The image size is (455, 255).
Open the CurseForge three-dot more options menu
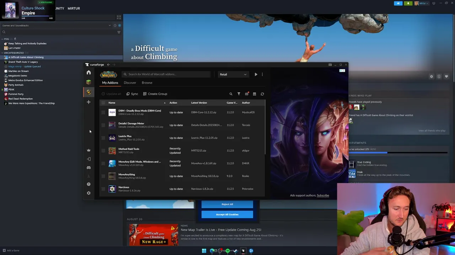click(x=262, y=74)
